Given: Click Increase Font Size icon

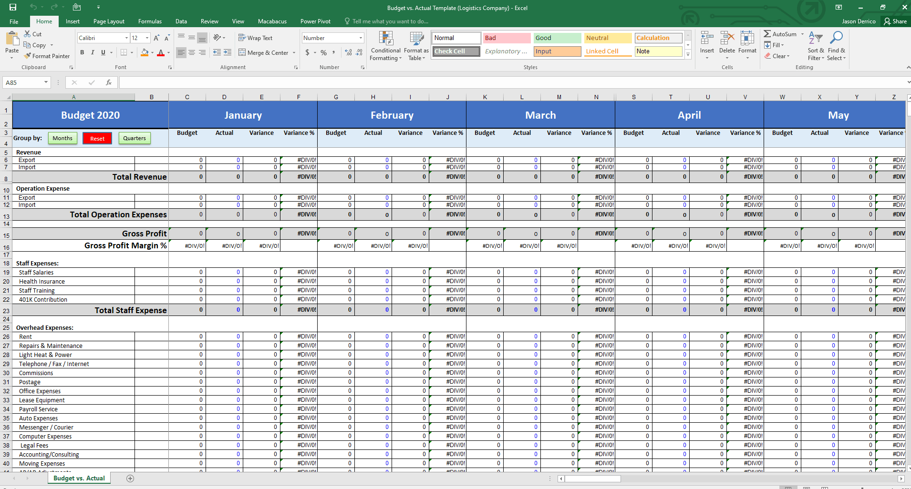Looking at the screenshot, I should tap(156, 38).
